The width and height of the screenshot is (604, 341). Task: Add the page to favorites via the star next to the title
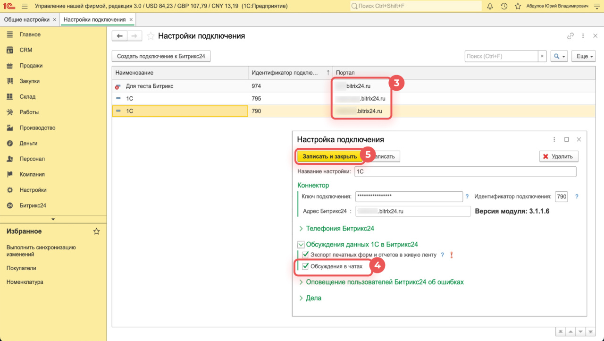(151, 36)
